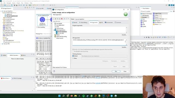
Task: Open the help question mark icon in dialog
Action: tap(54, 71)
